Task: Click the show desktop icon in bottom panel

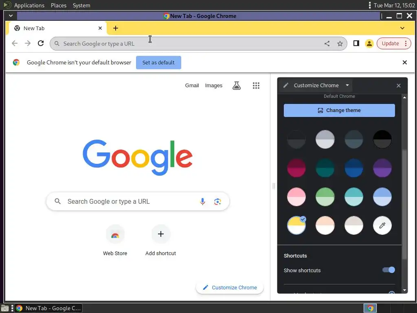Action: tap(5, 308)
